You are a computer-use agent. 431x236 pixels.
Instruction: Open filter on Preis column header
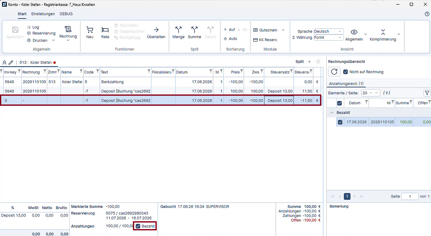click(x=242, y=71)
